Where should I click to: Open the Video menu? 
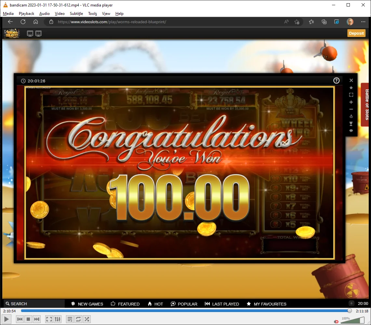click(x=60, y=14)
